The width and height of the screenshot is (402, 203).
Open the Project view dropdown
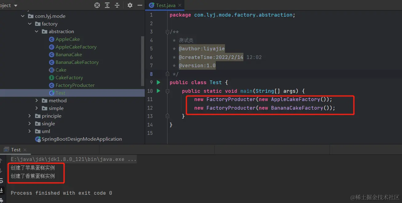16,6
